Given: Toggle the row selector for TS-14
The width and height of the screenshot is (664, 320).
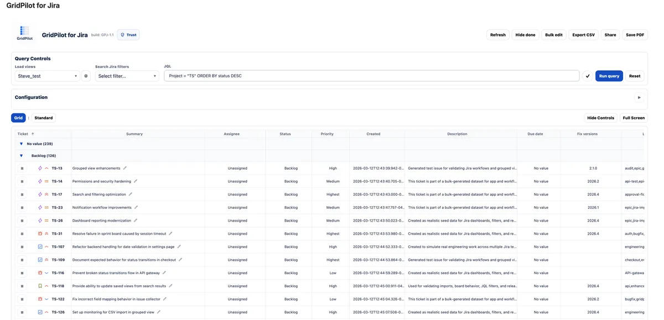Looking at the screenshot, I should pos(22,181).
